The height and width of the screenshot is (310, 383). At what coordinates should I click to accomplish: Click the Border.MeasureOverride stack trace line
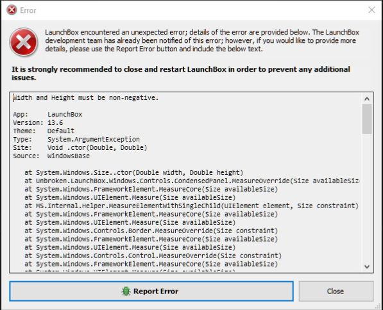151,231
